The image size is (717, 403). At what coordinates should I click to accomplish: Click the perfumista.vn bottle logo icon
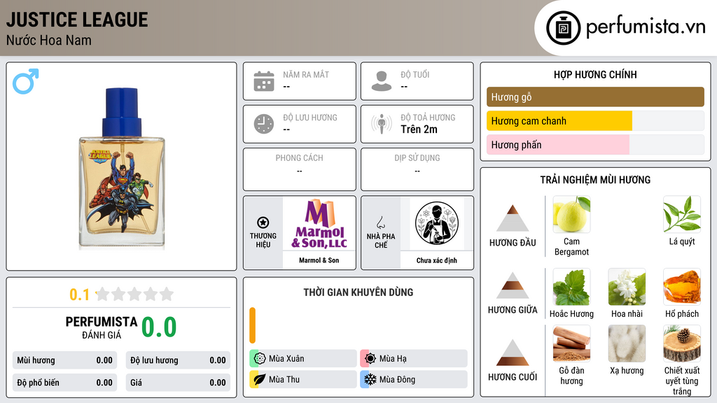[563, 28]
